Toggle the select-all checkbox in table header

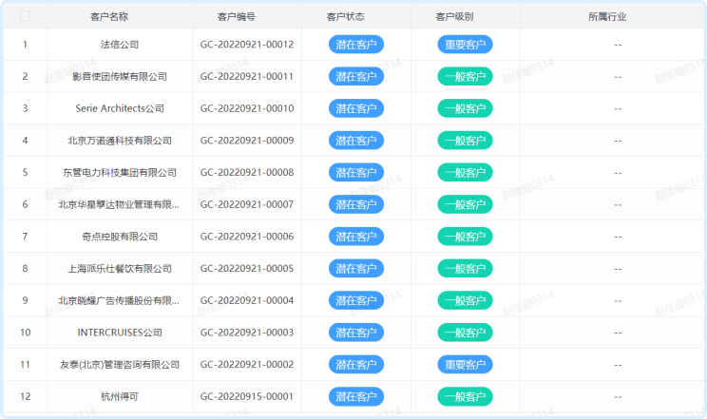pyautogui.click(x=25, y=16)
